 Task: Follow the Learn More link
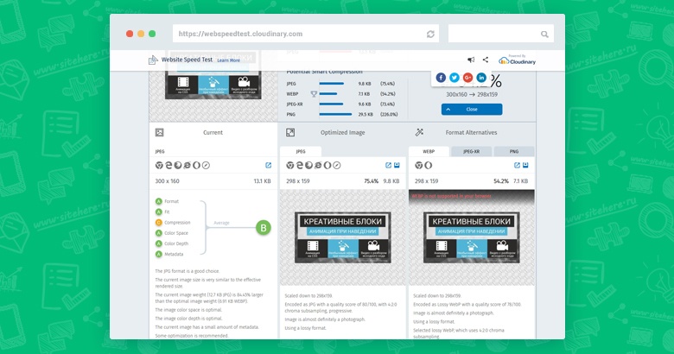coord(228,60)
